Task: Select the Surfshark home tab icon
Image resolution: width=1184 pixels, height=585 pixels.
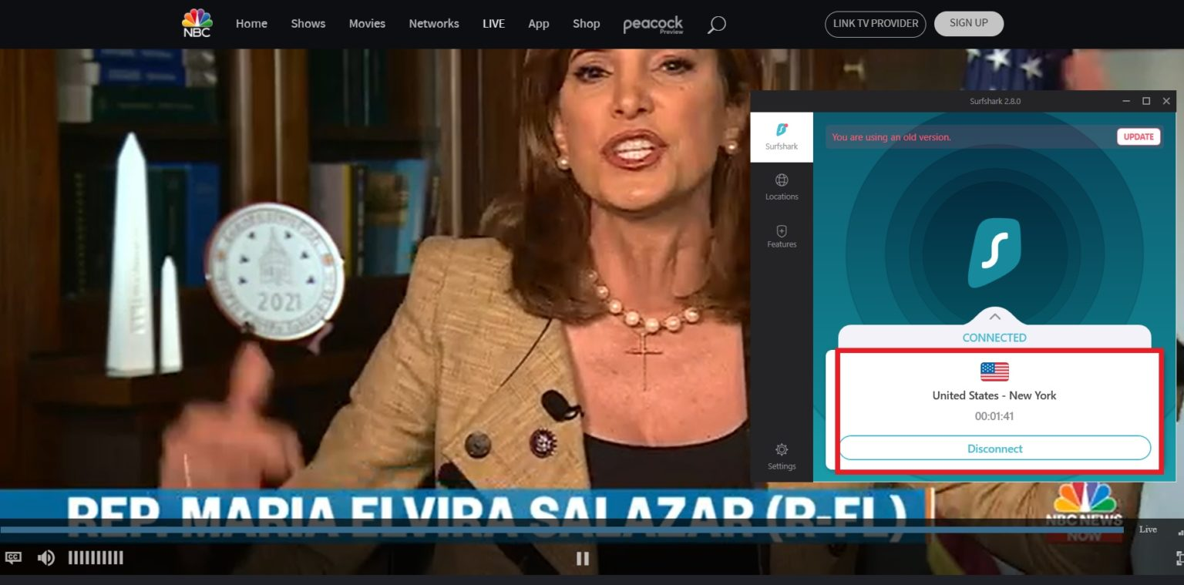Action: pyautogui.click(x=781, y=136)
